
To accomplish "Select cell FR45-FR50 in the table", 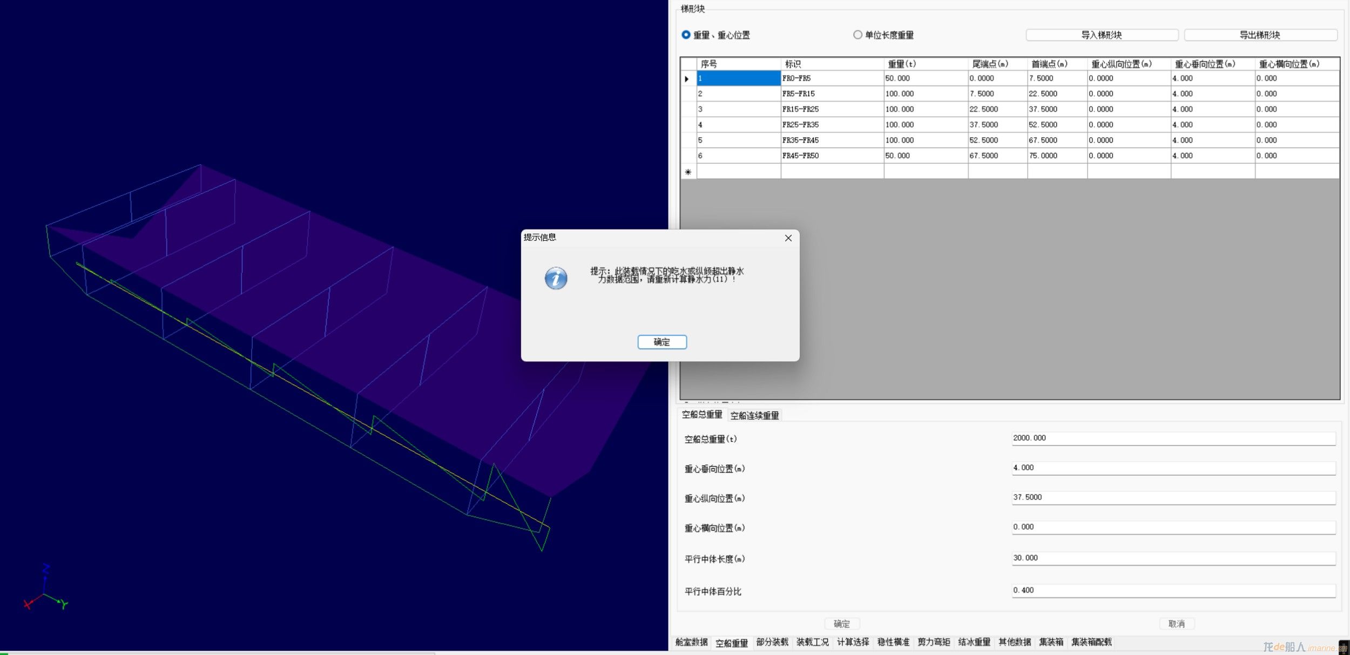I will click(832, 156).
